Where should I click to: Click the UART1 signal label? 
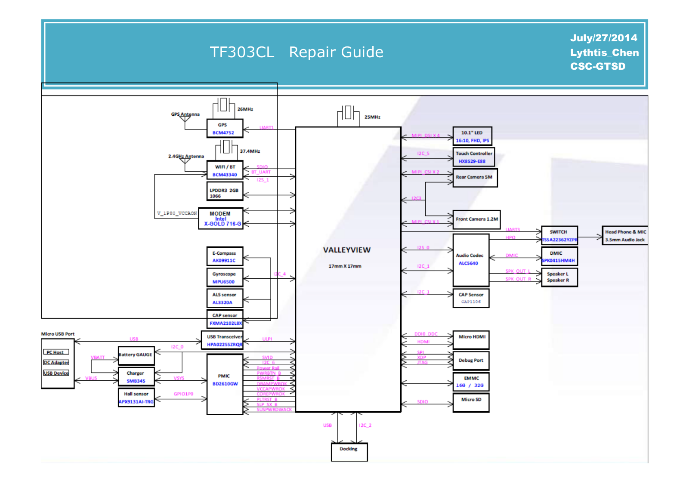pos(266,128)
